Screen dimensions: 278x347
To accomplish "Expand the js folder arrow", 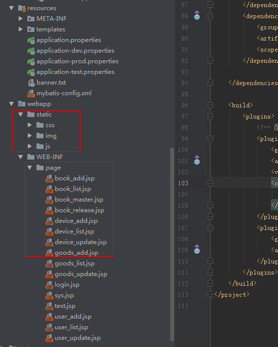I will click(30, 146).
